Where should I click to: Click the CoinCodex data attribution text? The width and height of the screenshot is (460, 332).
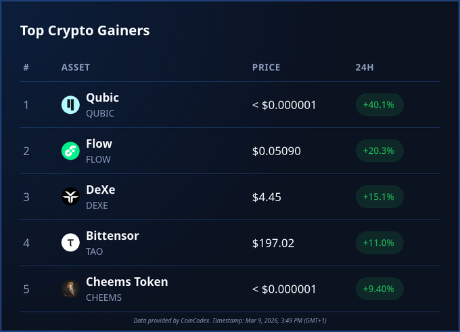point(230,320)
